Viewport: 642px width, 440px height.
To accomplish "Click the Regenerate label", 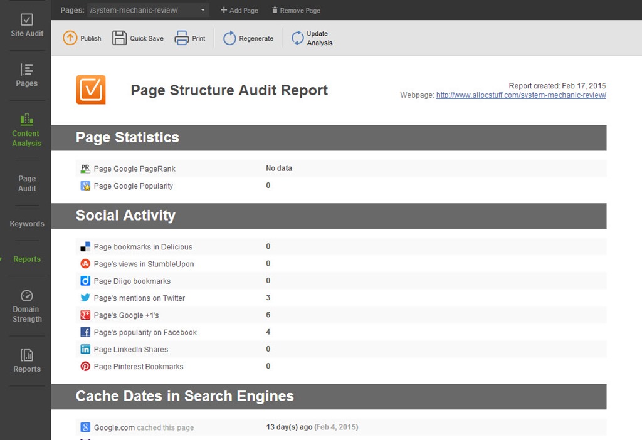I will [256, 38].
